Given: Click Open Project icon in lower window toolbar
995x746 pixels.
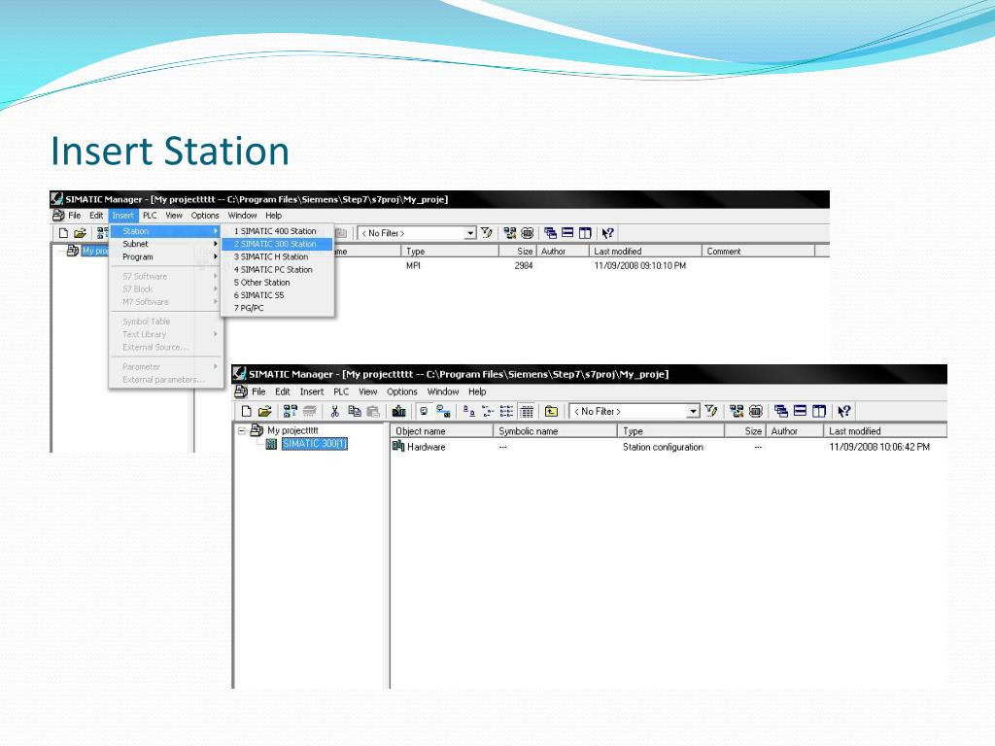Looking at the screenshot, I should click(265, 411).
